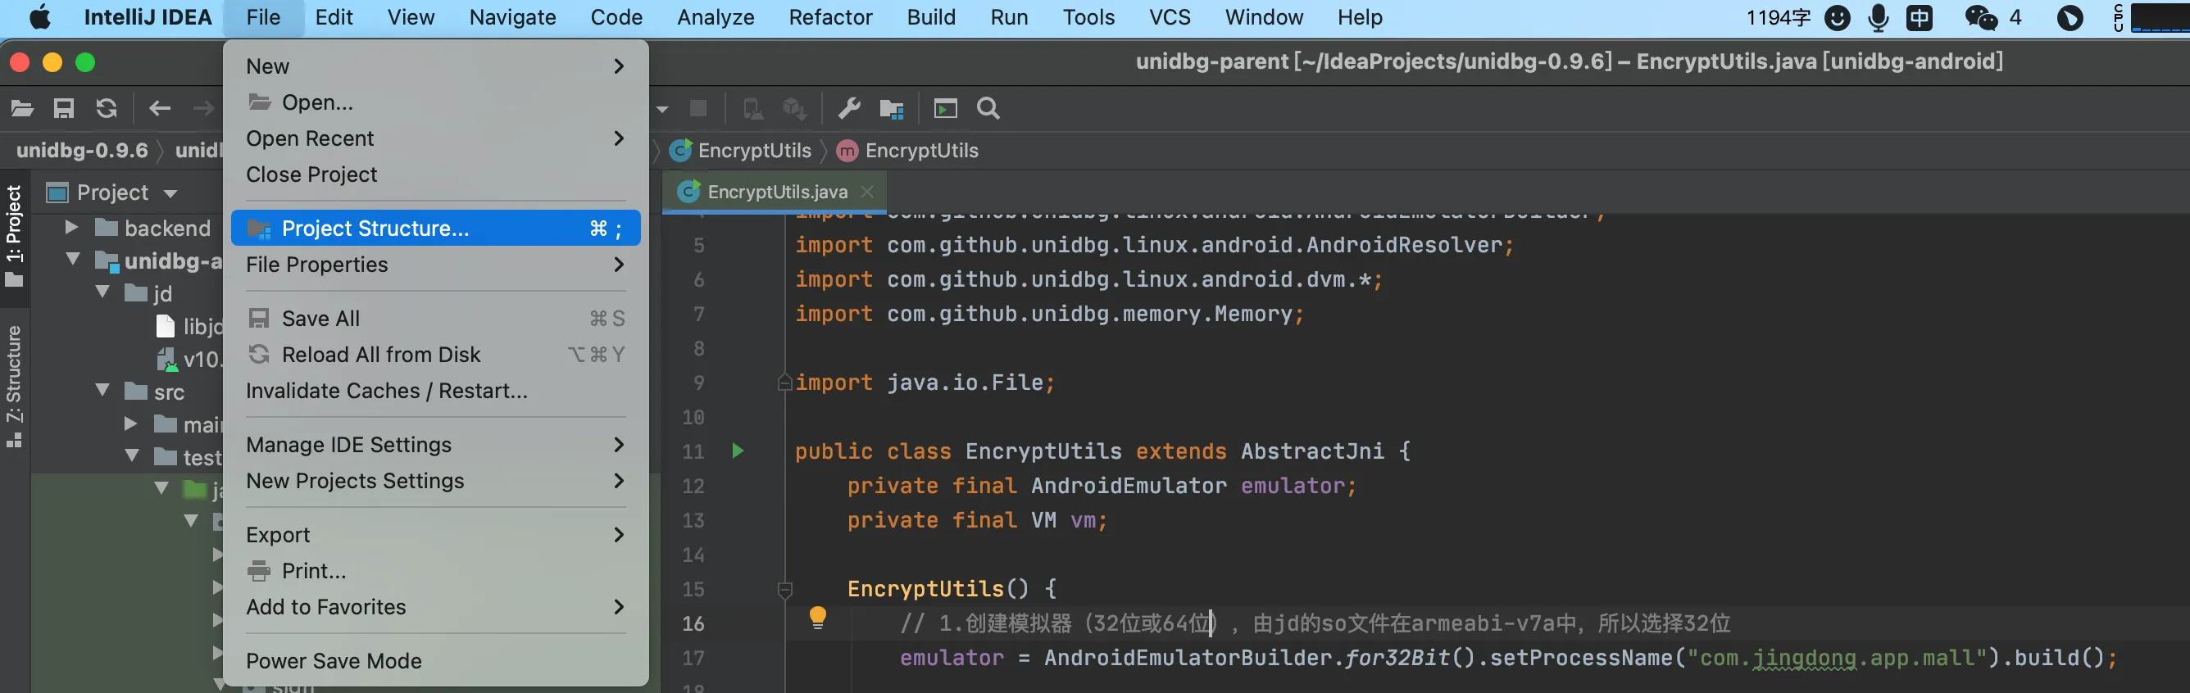This screenshot has height=693, width=2190.
Task: Open the Edit menu in menu bar
Action: click(334, 17)
